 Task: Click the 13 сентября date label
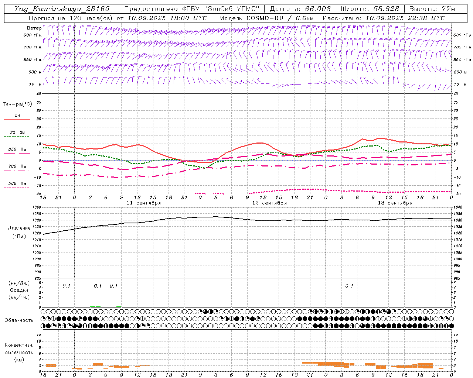395,203
